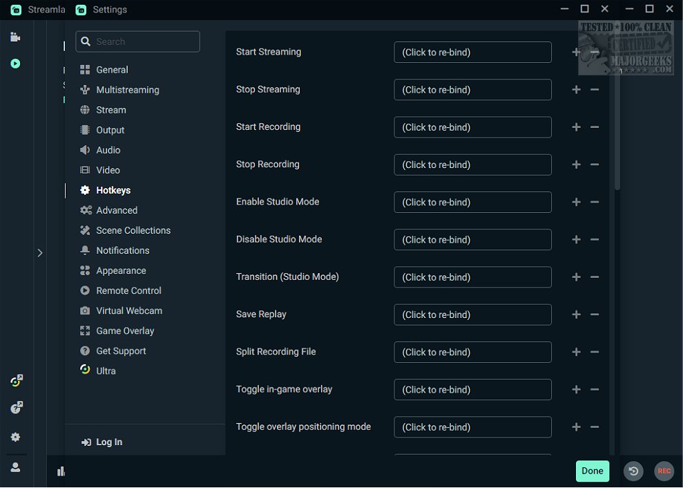
Task: Click the user profile icon in sidebar
Action: tap(15, 467)
